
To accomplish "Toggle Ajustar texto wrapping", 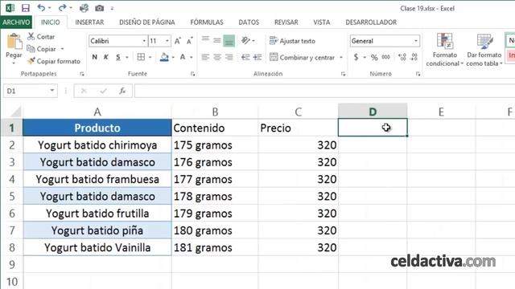I will 292,41.
